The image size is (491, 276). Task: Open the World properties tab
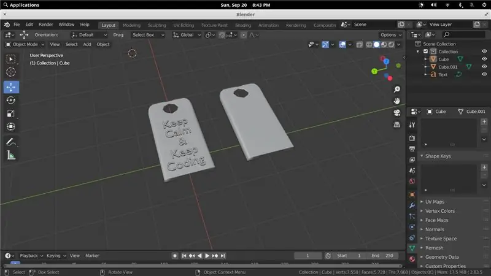click(412, 182)
